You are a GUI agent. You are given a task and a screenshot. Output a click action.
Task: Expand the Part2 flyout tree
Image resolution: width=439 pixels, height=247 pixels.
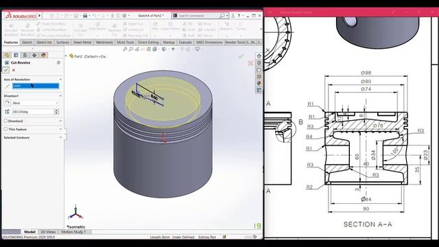pyautogui.click(x=66, y=56)
